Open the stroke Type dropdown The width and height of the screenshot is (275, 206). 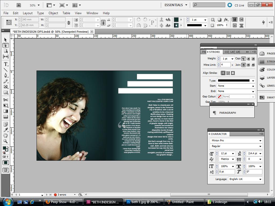click(252, 80)
